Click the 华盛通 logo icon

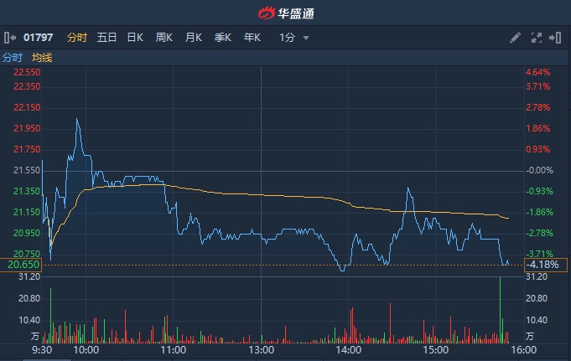(267, 13)
